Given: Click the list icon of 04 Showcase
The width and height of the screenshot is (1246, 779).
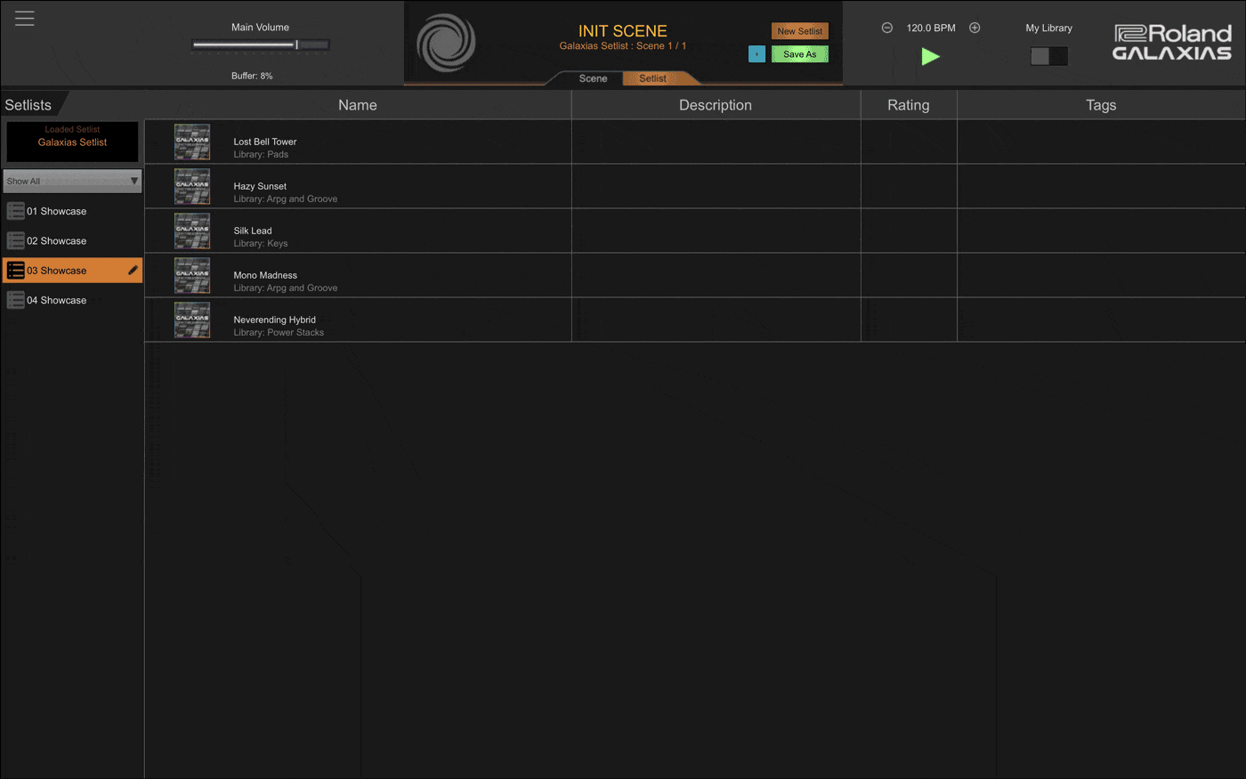Looking at the screenshot, I should click(16, 300).
